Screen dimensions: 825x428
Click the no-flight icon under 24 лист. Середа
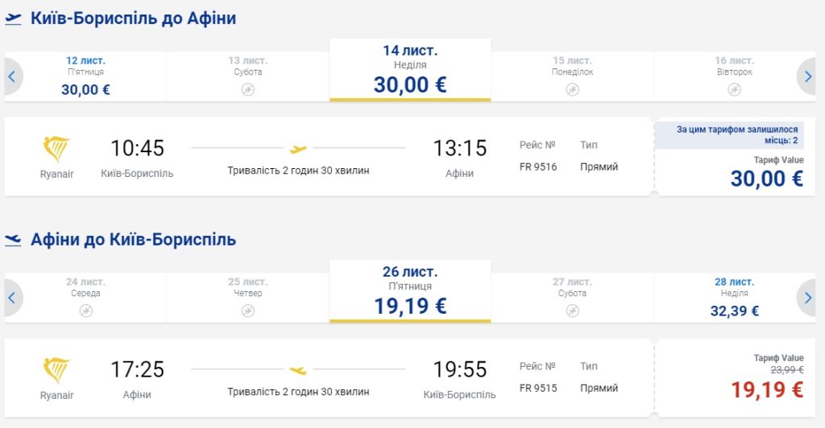click(85, 311)
